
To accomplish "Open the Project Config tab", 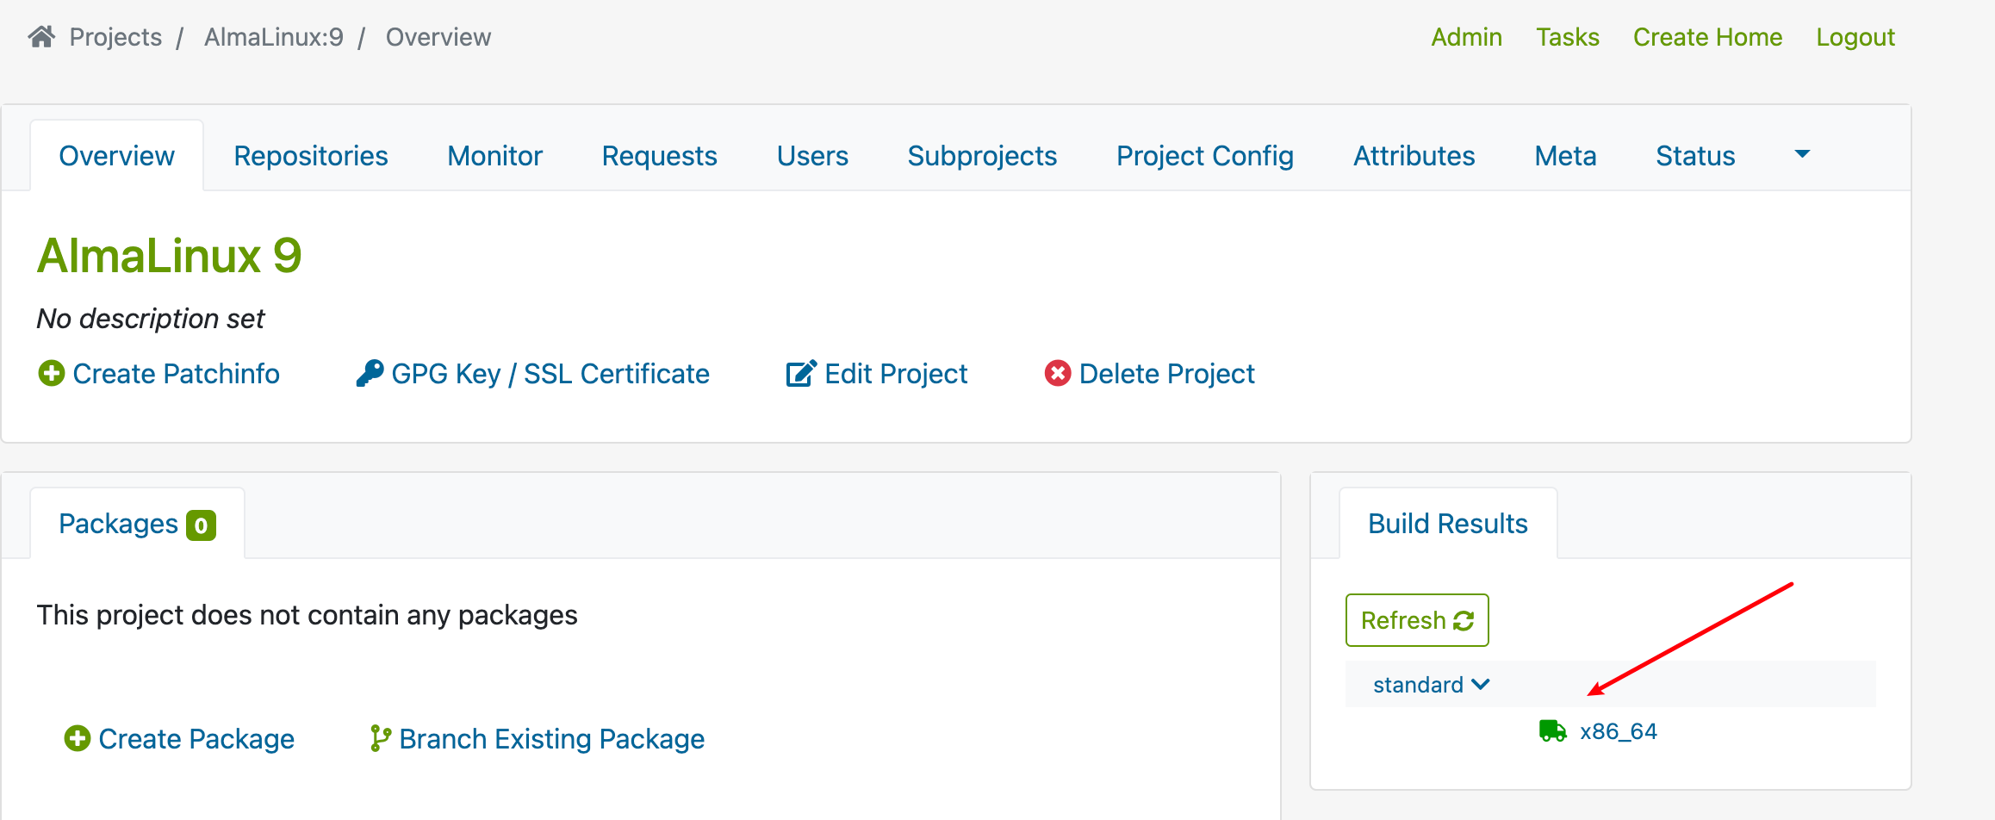I will [1205, 156].
